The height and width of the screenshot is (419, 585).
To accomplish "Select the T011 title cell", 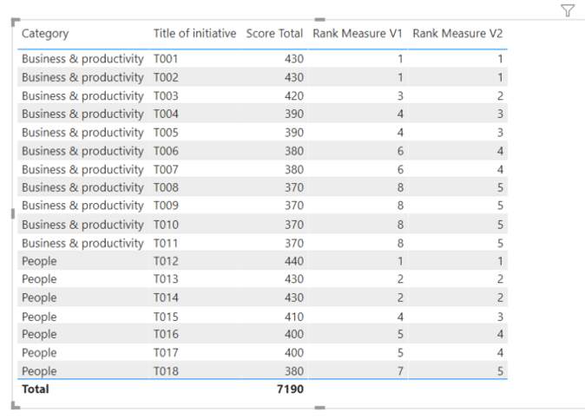I will [166, 244].
